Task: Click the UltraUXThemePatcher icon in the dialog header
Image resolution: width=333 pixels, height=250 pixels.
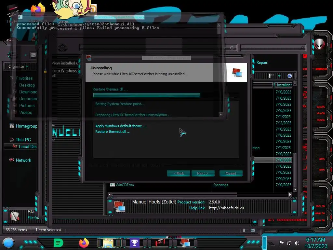Action: point(237,73)
